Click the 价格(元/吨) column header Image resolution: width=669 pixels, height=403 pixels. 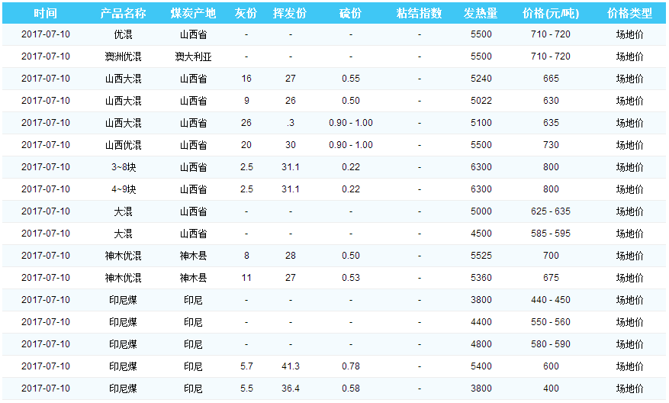550,14
